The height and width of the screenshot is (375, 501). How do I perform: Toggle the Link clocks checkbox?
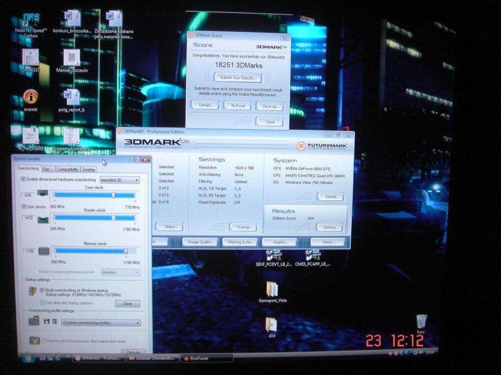pyautogui.click(x=23, y=207)
